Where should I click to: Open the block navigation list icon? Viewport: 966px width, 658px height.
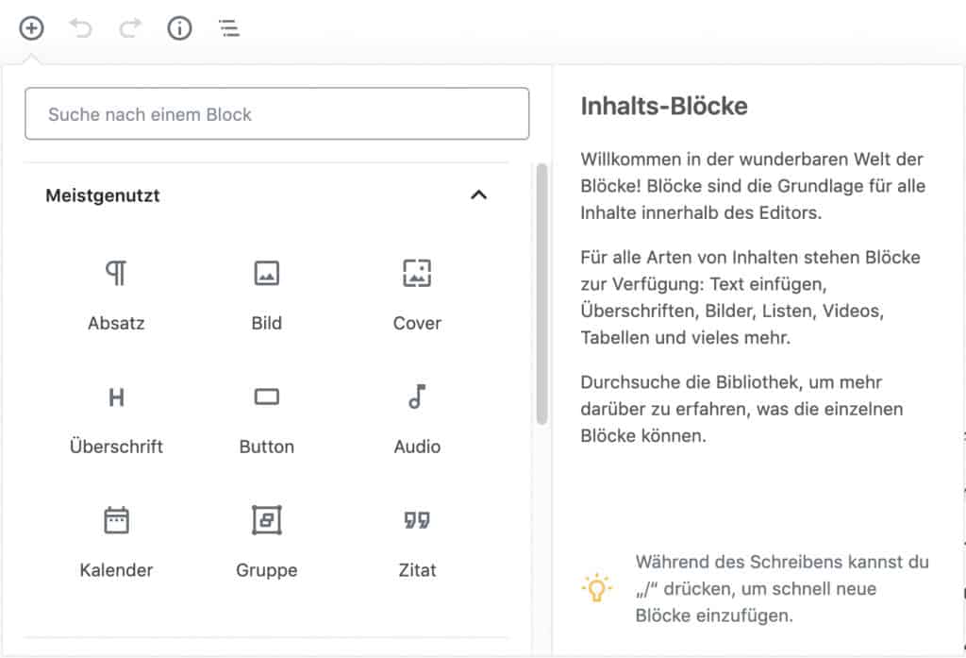click(x=229, y=27)
